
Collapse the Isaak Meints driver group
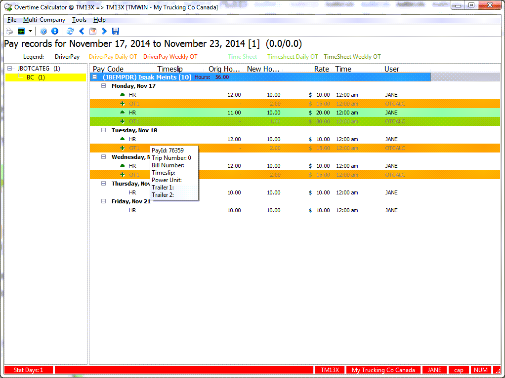click(95, 77)
